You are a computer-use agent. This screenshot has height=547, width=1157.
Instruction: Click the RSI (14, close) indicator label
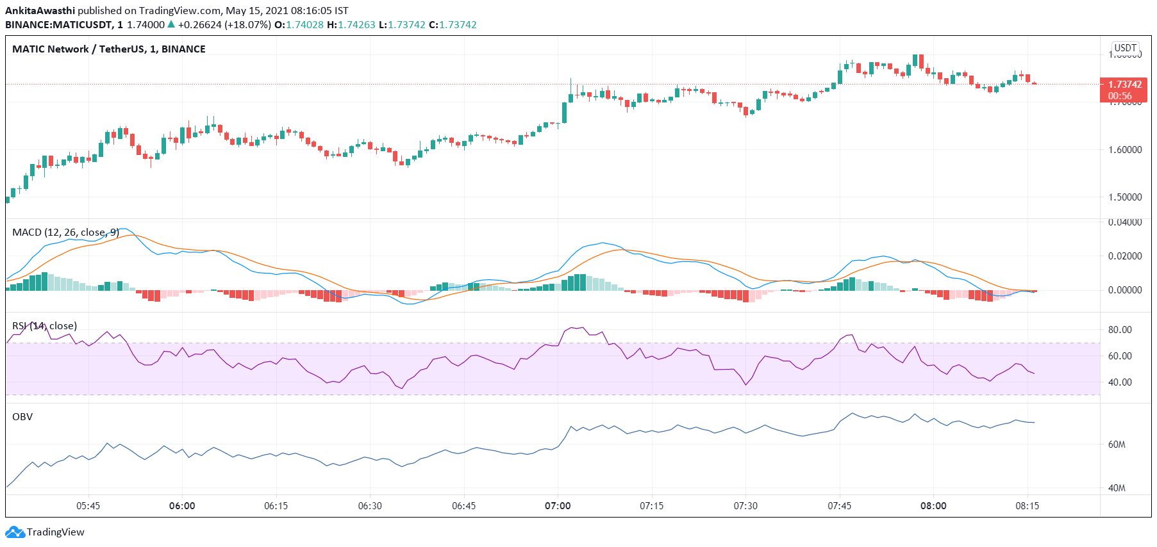[44, 326]
